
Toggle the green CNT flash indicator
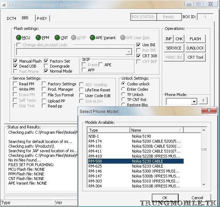click(57, 38)
